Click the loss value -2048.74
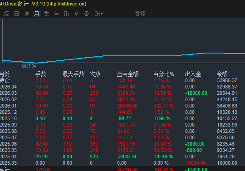The width and height of the screenshot is (245, 171). [127, 156]
